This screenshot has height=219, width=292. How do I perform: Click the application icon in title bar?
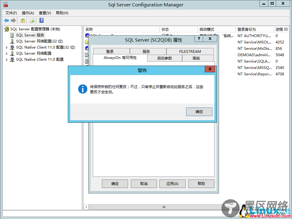[x=5, y=5]
